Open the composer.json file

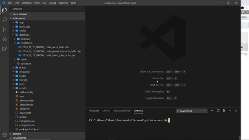click(x=27, y=121)
